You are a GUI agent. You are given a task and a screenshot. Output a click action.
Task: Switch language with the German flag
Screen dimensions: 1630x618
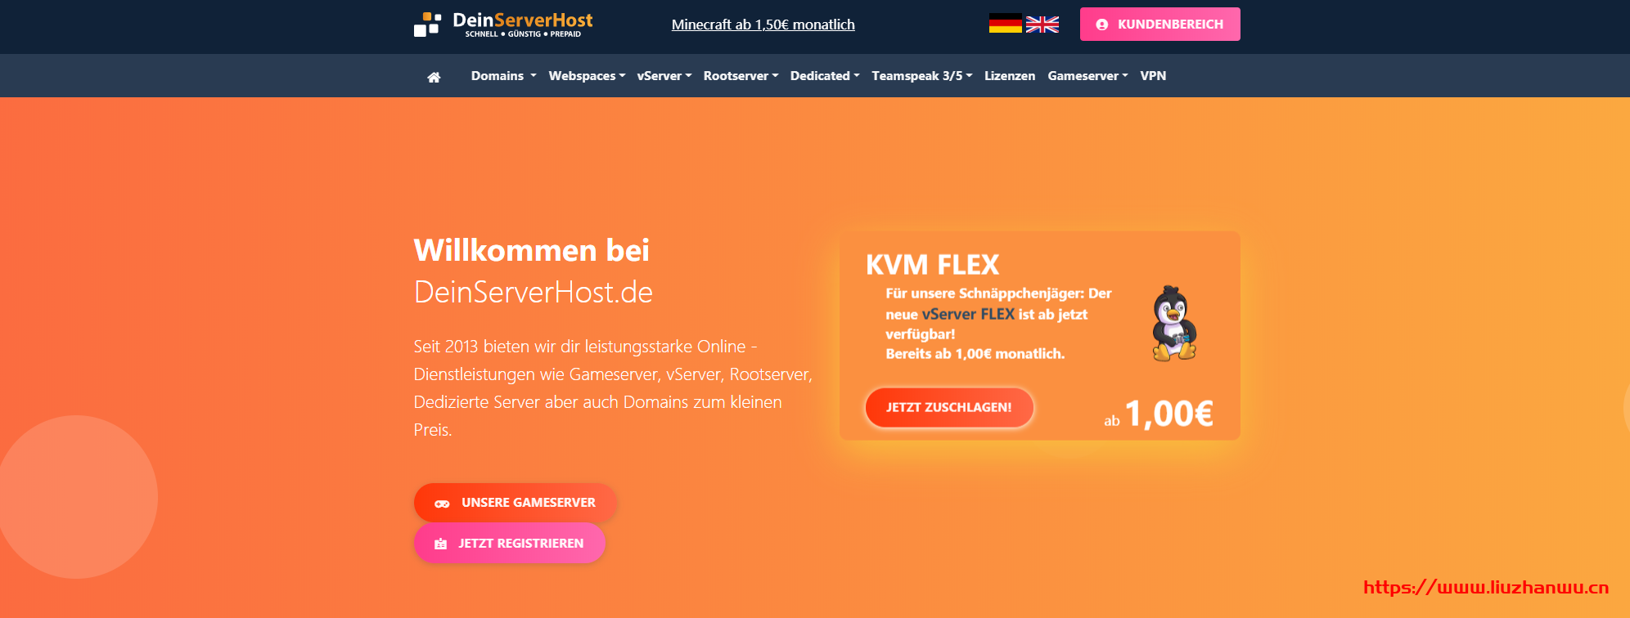(x=1005, y=24)
